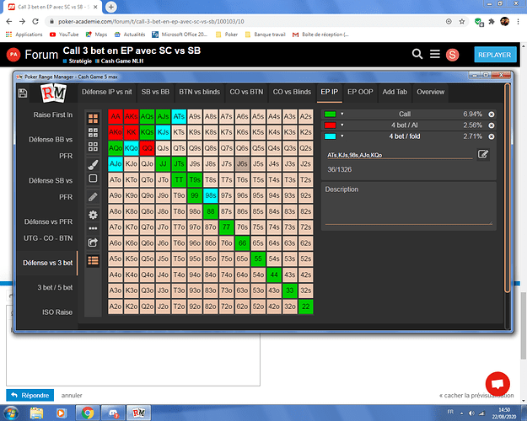Open the Overview tab
527x421 pixels.
pos(430,92)
